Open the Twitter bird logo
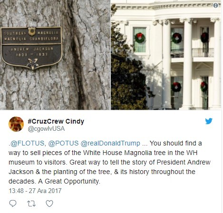This screenshot has height=213, width=223. (209, 121)
